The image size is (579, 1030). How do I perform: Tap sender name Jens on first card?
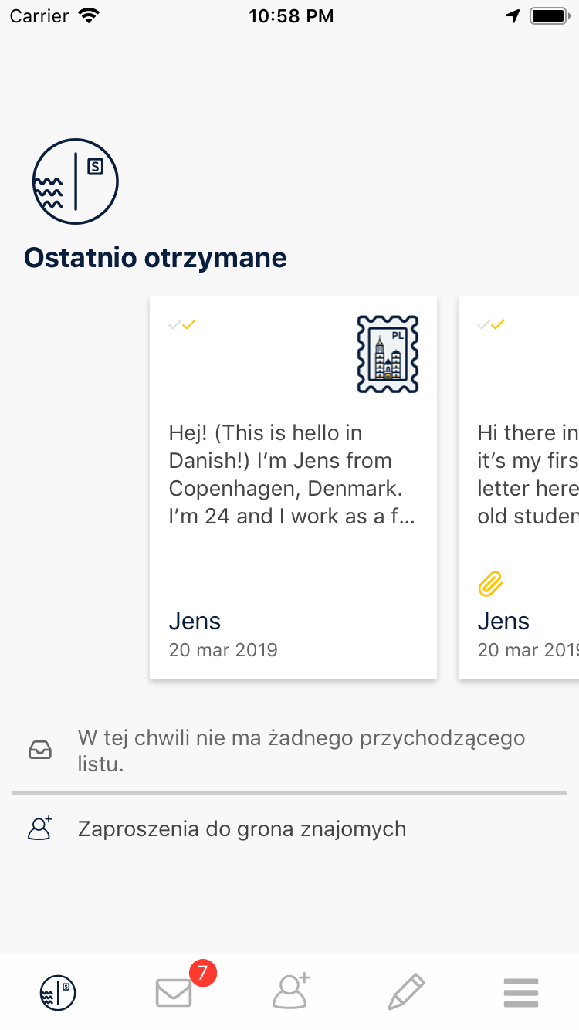pyautogui.click(x=195, y=621)
